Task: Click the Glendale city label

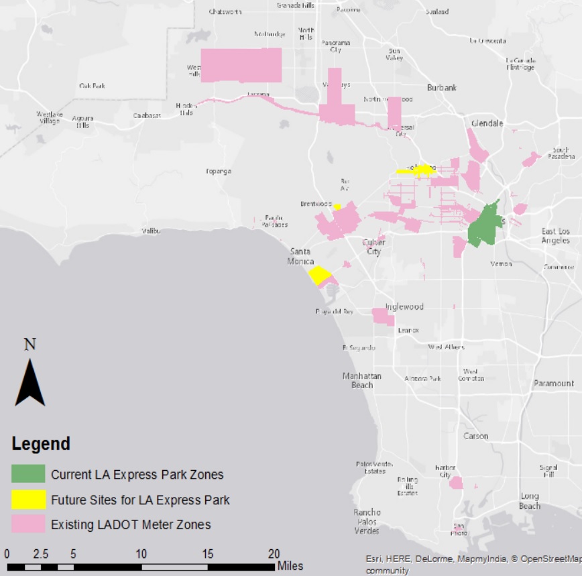Action: 487,123
